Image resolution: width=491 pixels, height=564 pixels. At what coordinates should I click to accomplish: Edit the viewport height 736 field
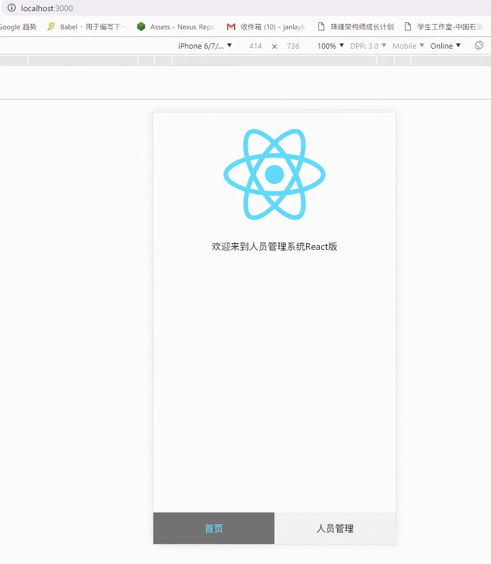pos(293,46)
